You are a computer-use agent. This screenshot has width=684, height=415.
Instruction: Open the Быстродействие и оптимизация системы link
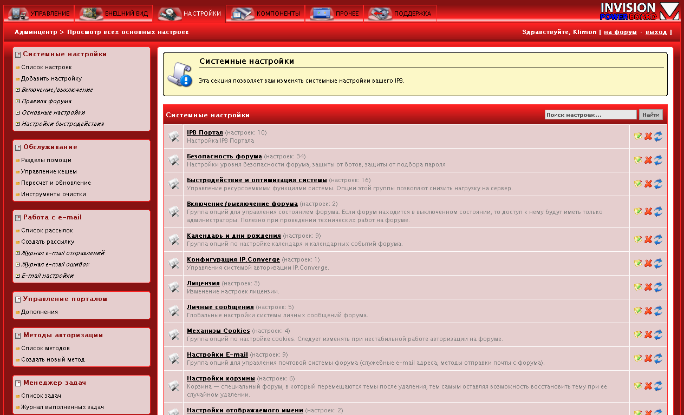[x=257, y=180]
